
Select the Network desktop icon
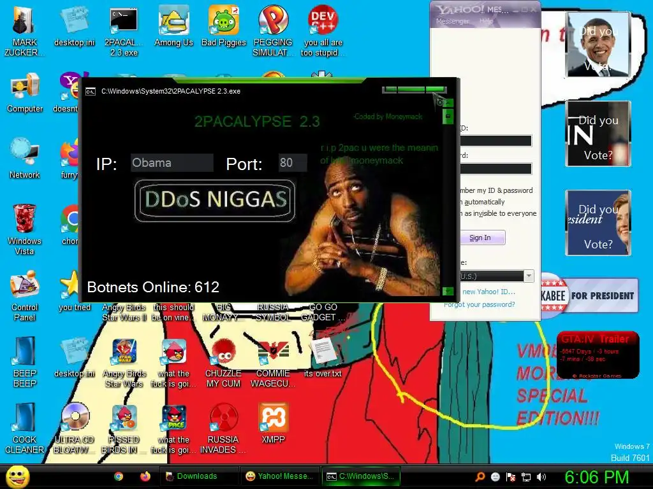[25, 159]
